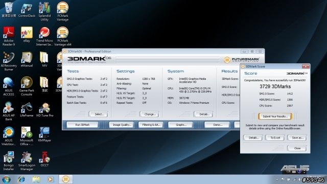The height and width of the screenshot is (184, 327).
Task: Click Run 3DMark button
Action: tap(82, 125)
